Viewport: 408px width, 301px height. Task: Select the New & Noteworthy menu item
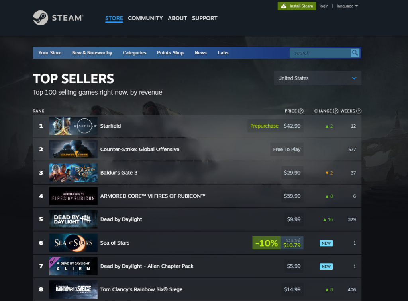(92, 52)
